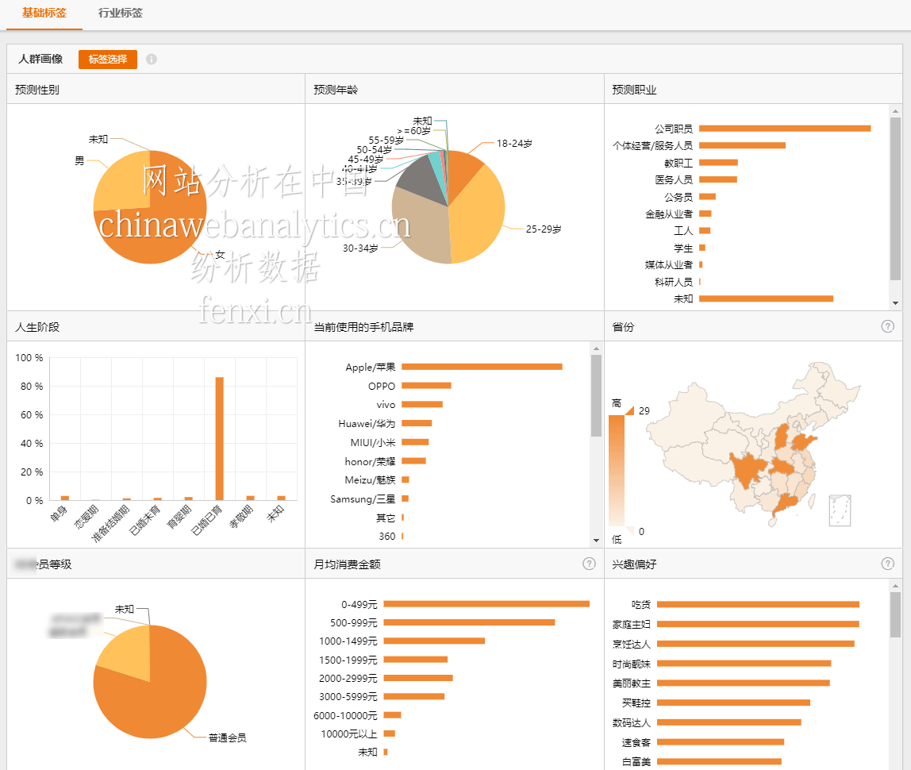Click scroll-down arrow in 预测职业 panel
Viewport: 911px width, 770px height.
coord(895,303)
